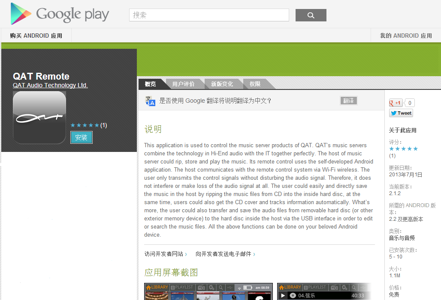Click the 关于此应用 heading
The width and height of the screenshot is (441, 300).
click(x=402, y=130)
